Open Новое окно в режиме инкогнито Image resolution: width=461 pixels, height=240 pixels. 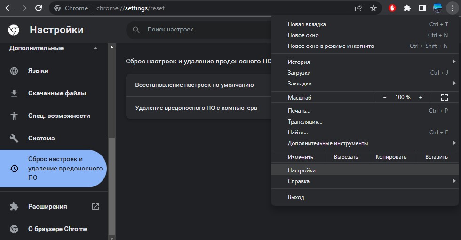click(x=365, y=46)
